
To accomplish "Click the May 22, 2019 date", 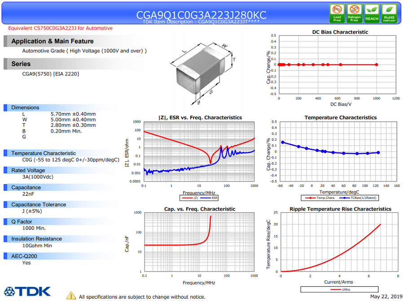I will pos(386,297).
